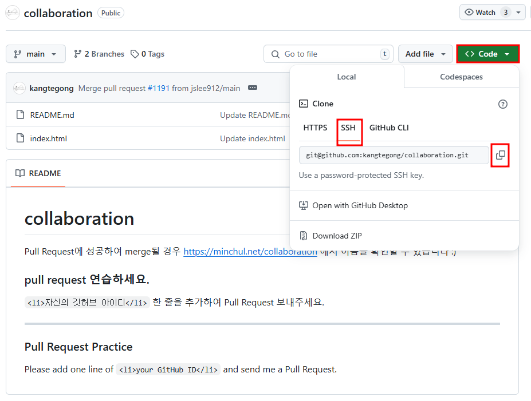
Task: Select the HTTPS clone tab
Action: pyautogui.click(x=315, y=128)
